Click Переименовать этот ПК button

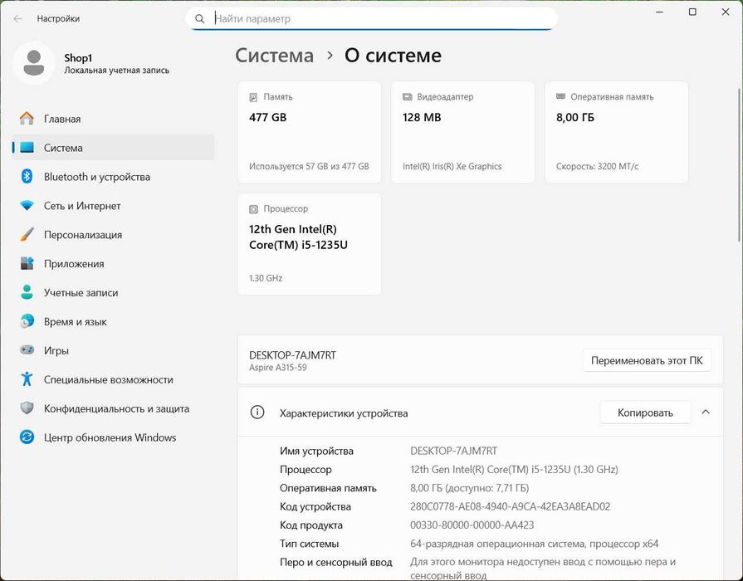pyautogui.click(x=647, y=361)
